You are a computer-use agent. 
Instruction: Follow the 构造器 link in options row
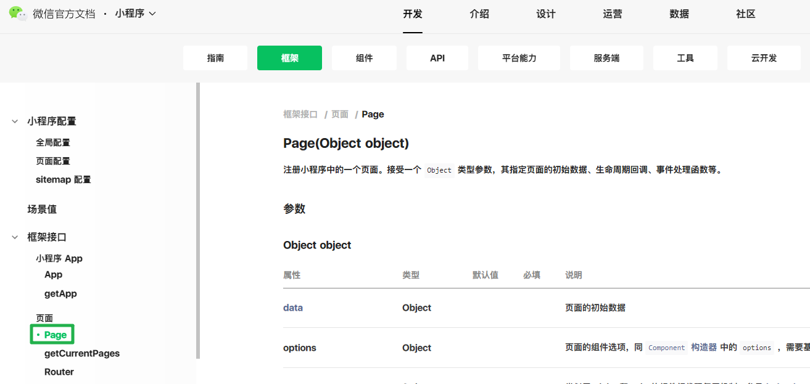703,348
